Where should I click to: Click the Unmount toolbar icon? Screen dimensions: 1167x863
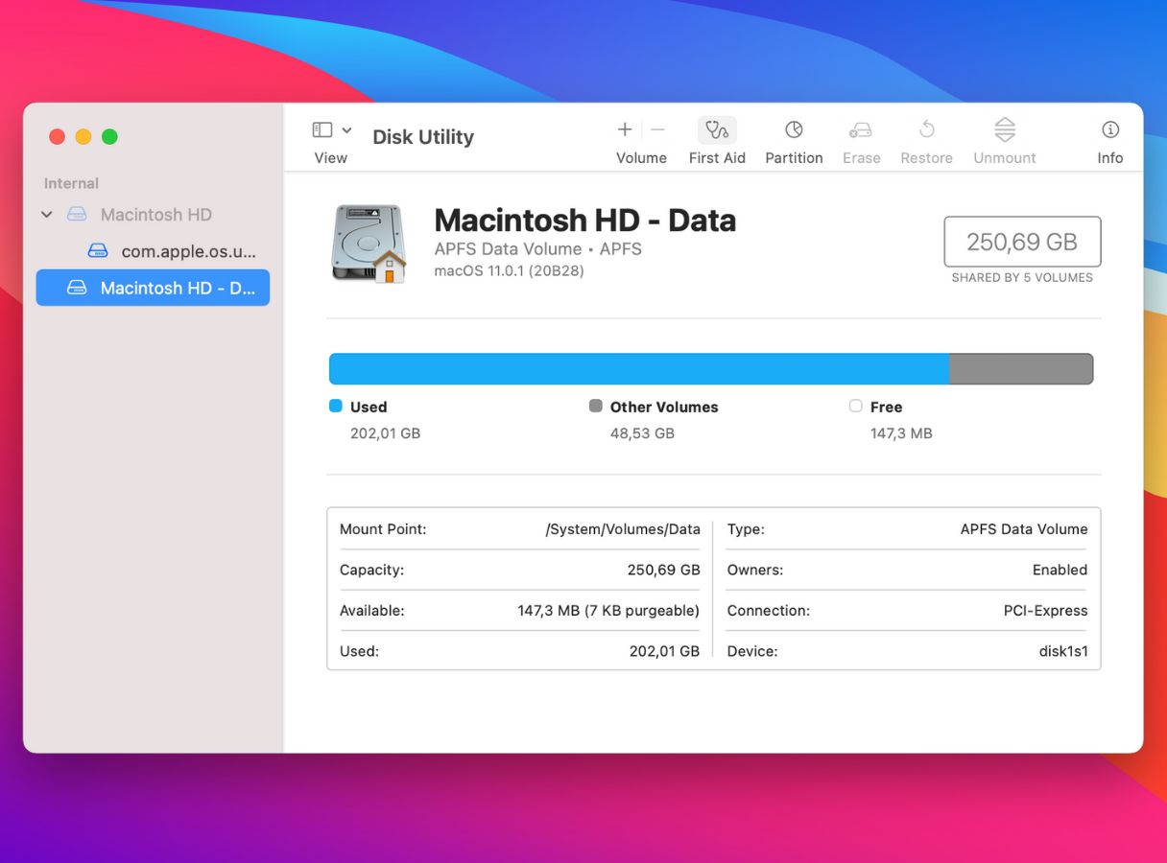pos(1004,130)
